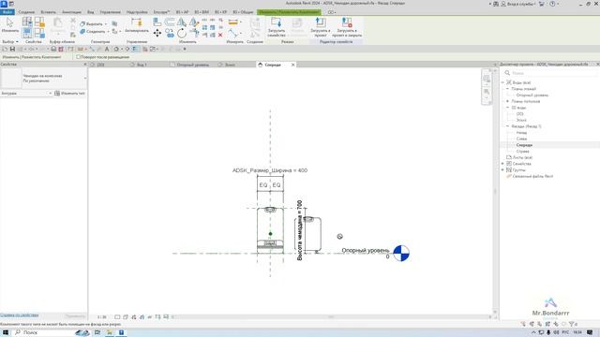Image resolution: width=600 pixels, height=337 pixels.
Task: Click the Text 'A' icon in quick access toolbar
Action: point(107,49)
